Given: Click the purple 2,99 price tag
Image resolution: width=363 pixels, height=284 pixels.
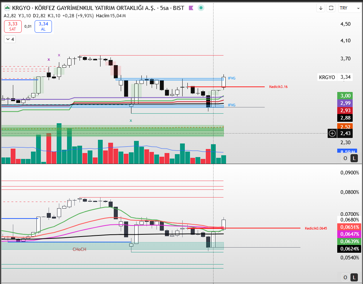Looking at the screenshot, I should tap(345, 103).
